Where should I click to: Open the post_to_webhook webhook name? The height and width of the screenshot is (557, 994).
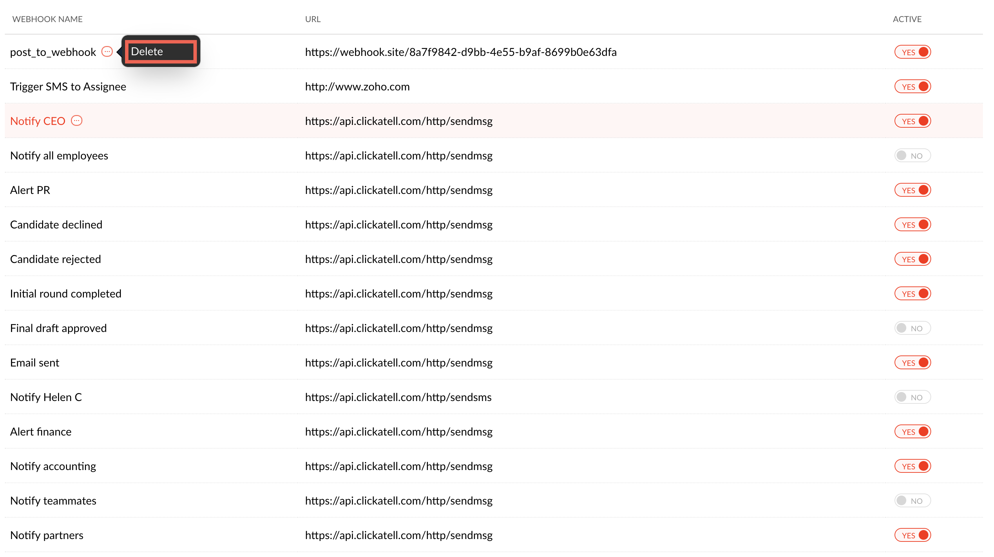tap(53, 52)
